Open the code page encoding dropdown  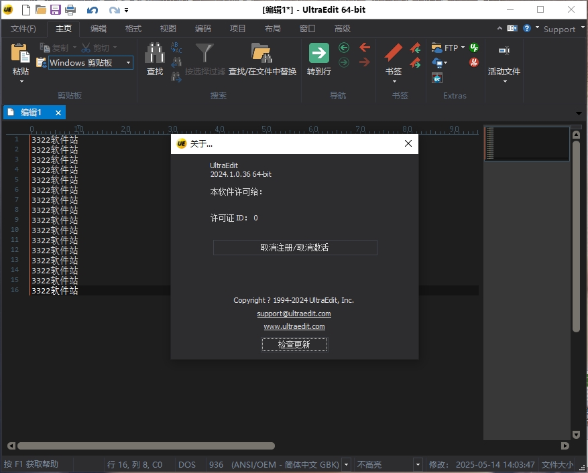(347, 464)
